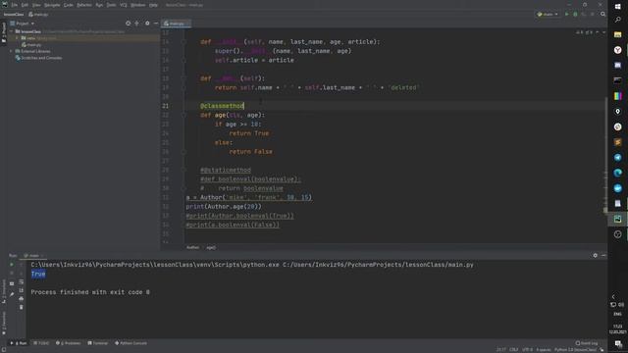Open Windows Start button
628x353 pixels.
click(x=617, y=6)
